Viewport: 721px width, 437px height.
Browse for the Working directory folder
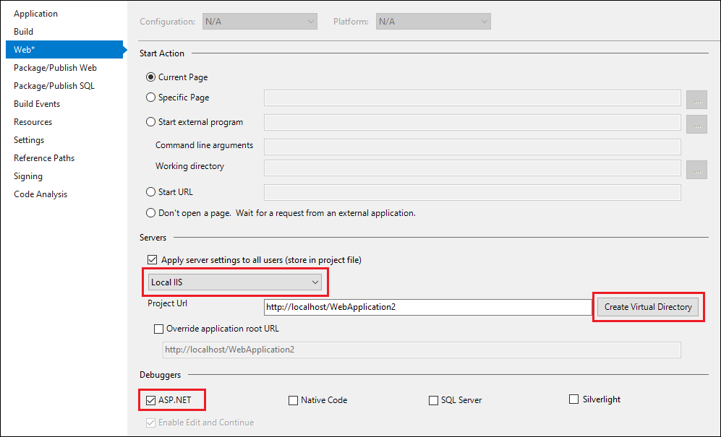click(x=696, y=169)
